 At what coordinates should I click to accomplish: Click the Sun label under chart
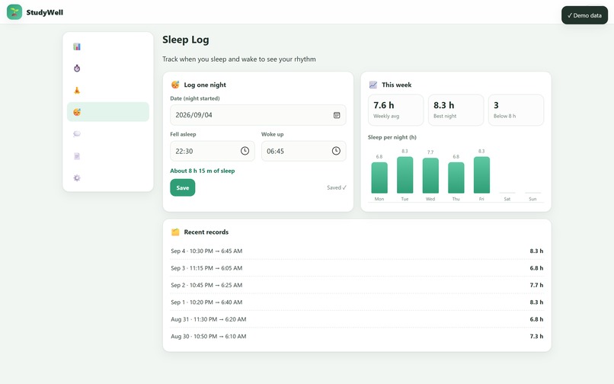coord(532,199)
